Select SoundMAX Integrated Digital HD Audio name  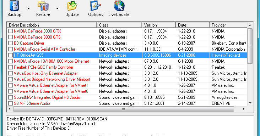(47, 97)
